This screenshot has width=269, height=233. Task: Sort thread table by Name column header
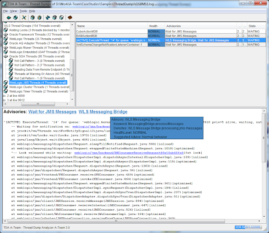[x=112, y=26]
